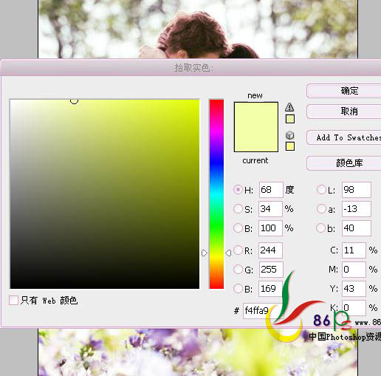Screen dimensions: 381x376
Task: Select the L lightness radio button
Action: [321, 190]
